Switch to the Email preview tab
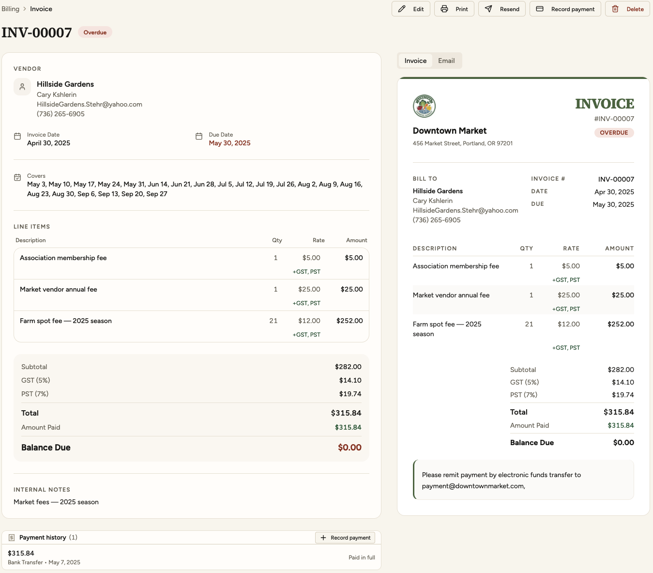 [446, 61]
